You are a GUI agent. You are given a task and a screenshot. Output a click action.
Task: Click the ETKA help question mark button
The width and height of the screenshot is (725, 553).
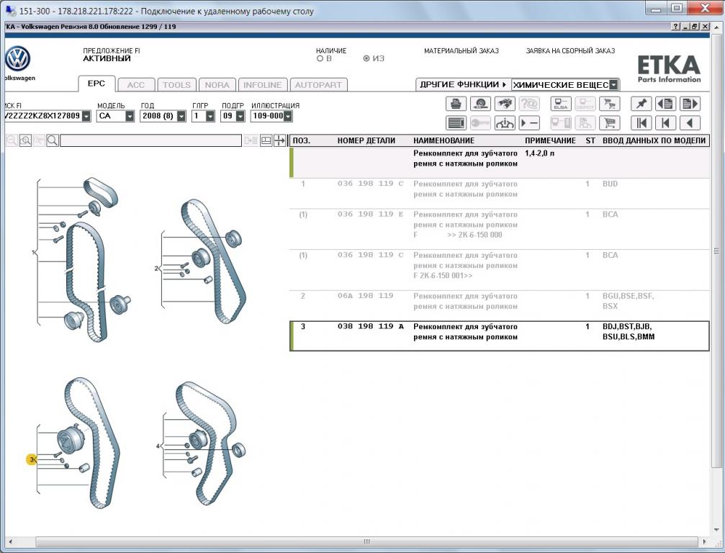click(x=676, y=27)
